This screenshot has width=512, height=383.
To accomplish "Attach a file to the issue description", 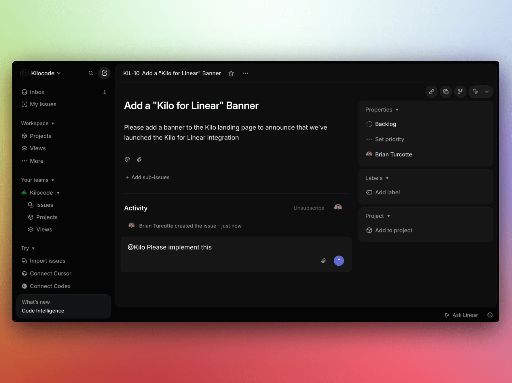I will tap(139, 159).
